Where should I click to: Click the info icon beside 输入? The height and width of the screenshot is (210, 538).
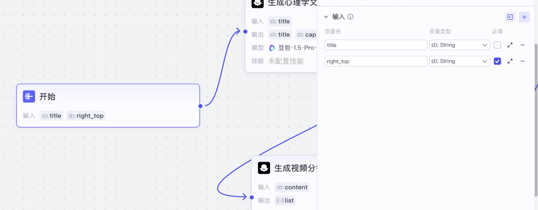pyautogui.click(x=350, y=17)
